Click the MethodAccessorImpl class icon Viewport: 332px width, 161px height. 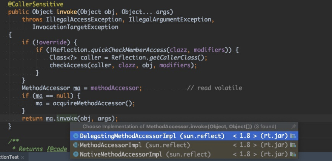click(75, 145)
